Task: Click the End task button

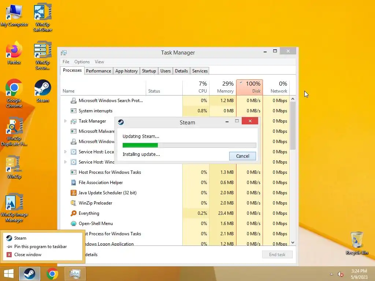Action: coord(277,255)
